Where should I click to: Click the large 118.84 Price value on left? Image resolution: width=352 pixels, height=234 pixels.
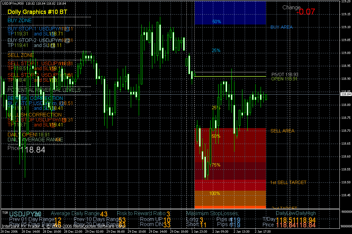(33, 150)
